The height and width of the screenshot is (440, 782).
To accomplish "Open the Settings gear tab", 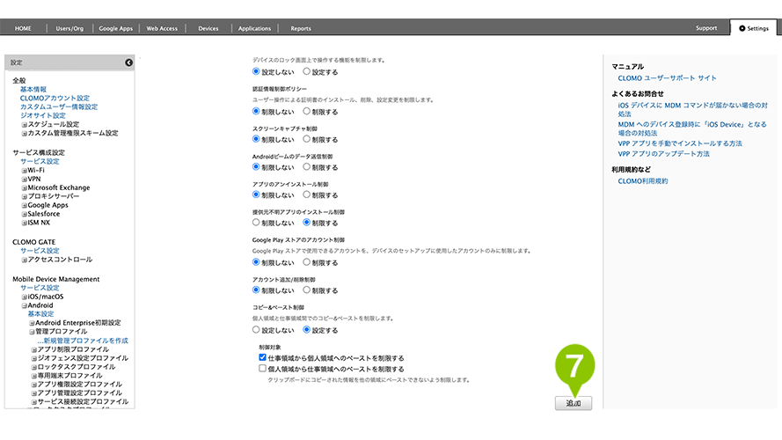I will coord(754,28).
